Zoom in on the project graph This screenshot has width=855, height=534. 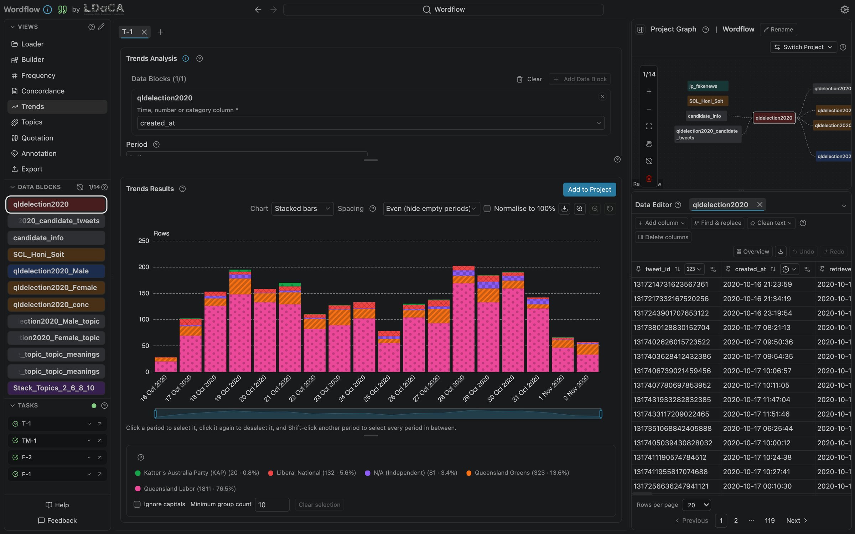649,91
